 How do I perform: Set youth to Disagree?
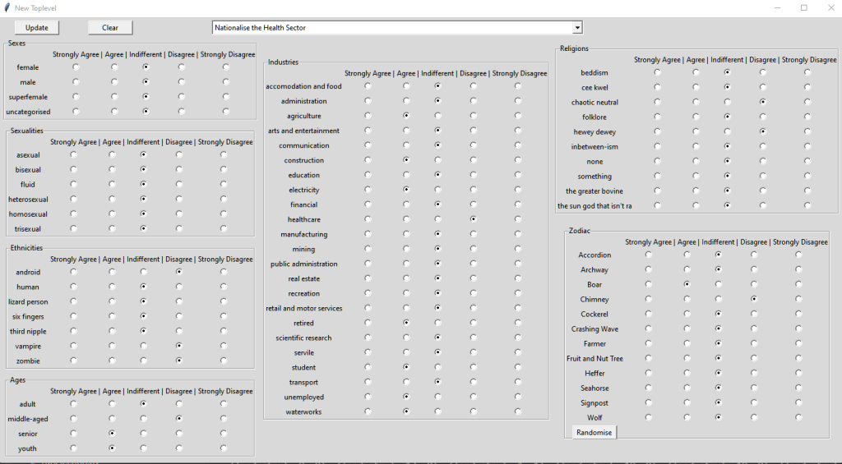tap(179, 448)
